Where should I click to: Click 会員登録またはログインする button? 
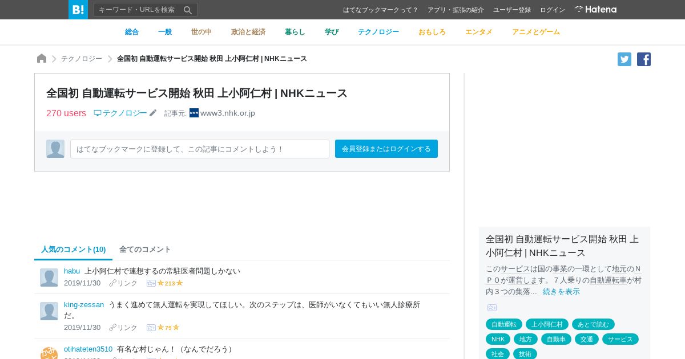pyautogui.click(x=386, y=149)
